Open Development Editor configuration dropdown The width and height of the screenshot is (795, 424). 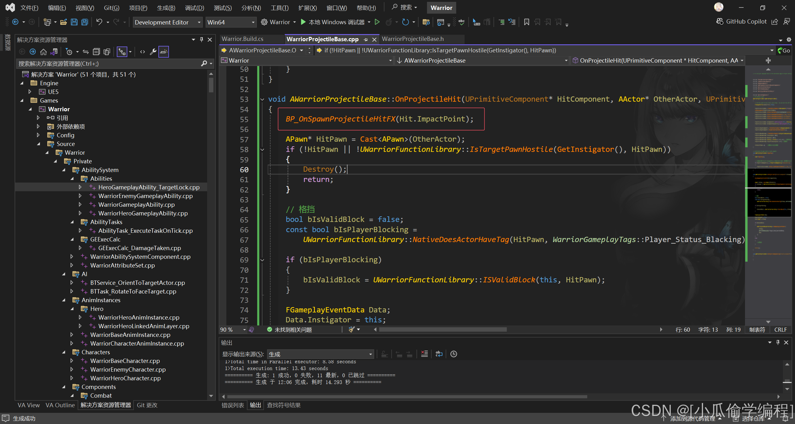click(168, 22)
